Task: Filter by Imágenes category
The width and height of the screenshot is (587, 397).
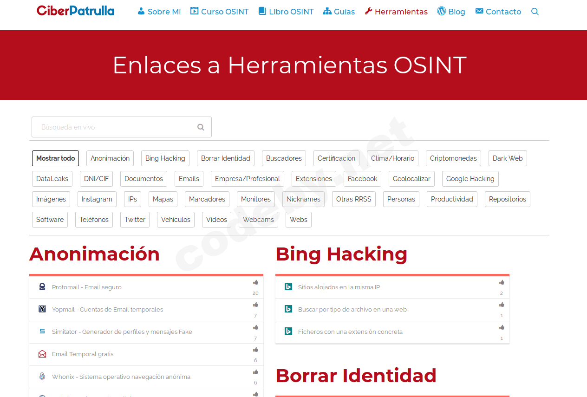Action: pos(51,199)
